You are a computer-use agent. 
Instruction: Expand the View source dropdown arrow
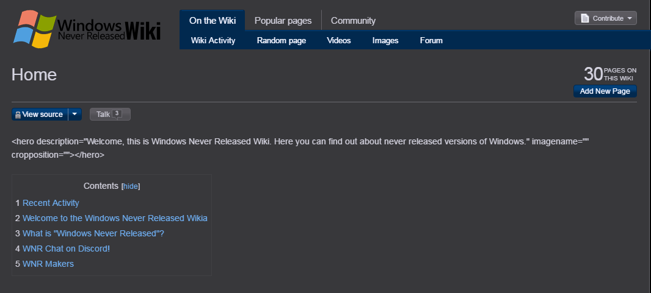[75, 114]
